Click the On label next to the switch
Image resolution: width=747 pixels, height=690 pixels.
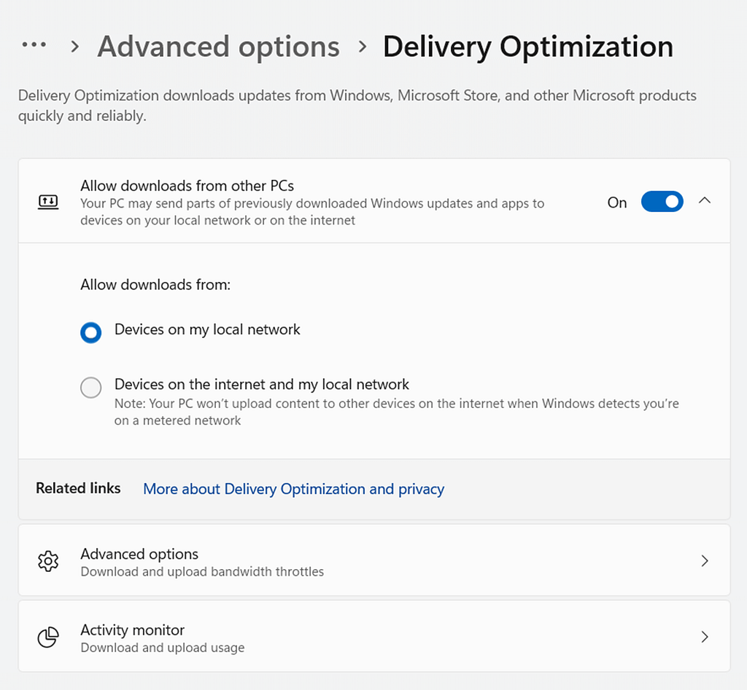click(x=616, y=203)
